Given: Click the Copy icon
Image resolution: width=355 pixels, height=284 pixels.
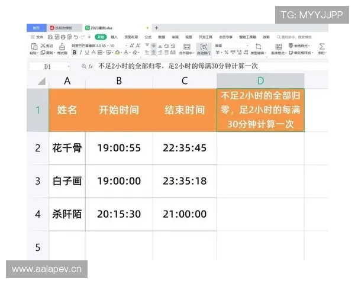Looking at the screenshot, I should tap(43, 53).
